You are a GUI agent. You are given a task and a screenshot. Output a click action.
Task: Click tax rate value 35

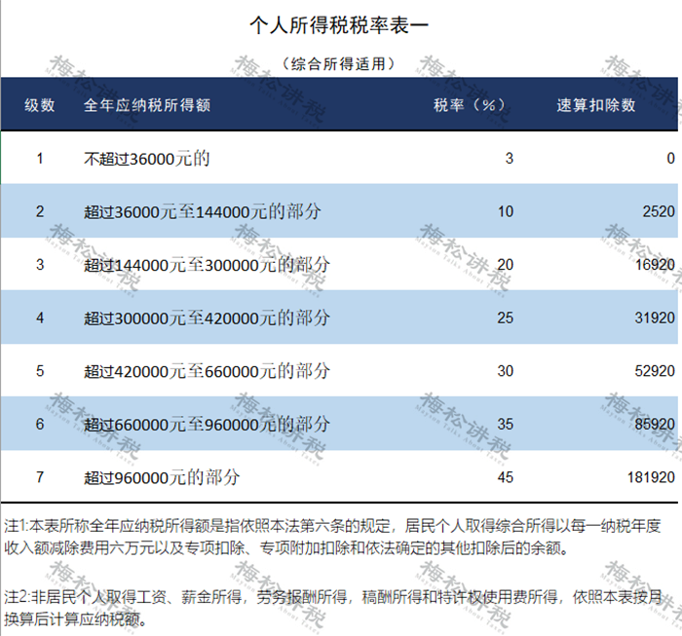tap(506, 424)
